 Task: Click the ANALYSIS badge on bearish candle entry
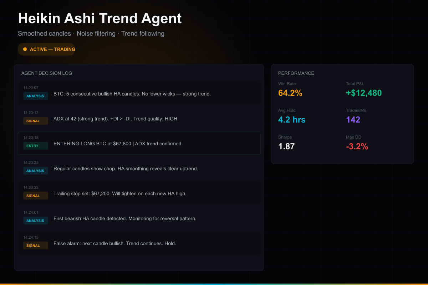[x=35, y=221]
